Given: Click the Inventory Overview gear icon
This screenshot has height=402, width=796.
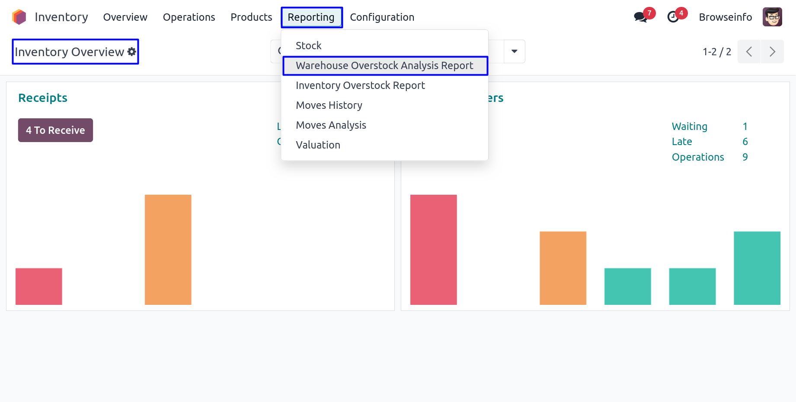Looking at the screenshot, I should (x=132, y=52).
